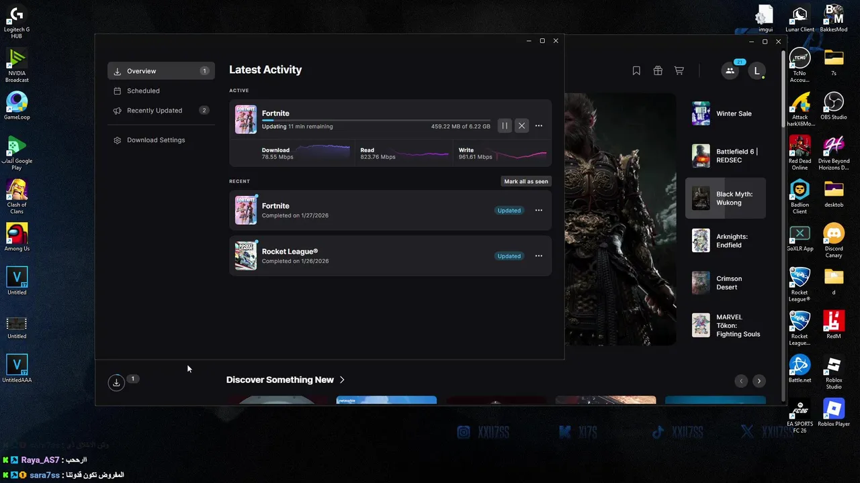Viewport: 860px width, 483px height.
Task: Click Rocket League thumbnail in recent list
Action: point(245,256)
